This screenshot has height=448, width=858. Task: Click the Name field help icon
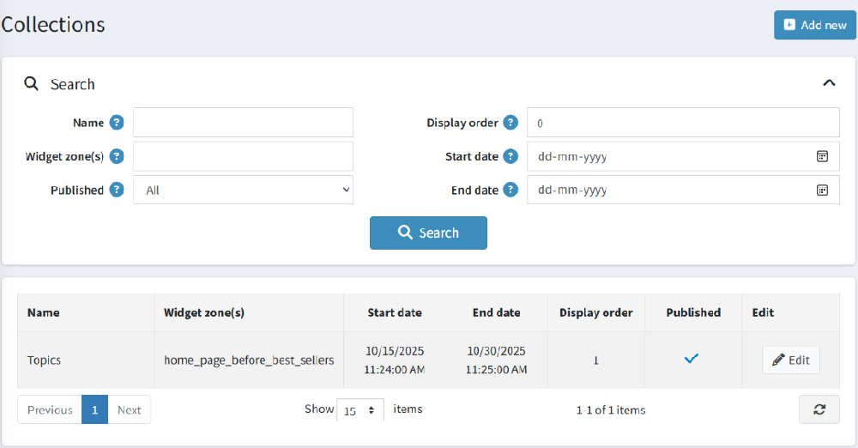117,123
